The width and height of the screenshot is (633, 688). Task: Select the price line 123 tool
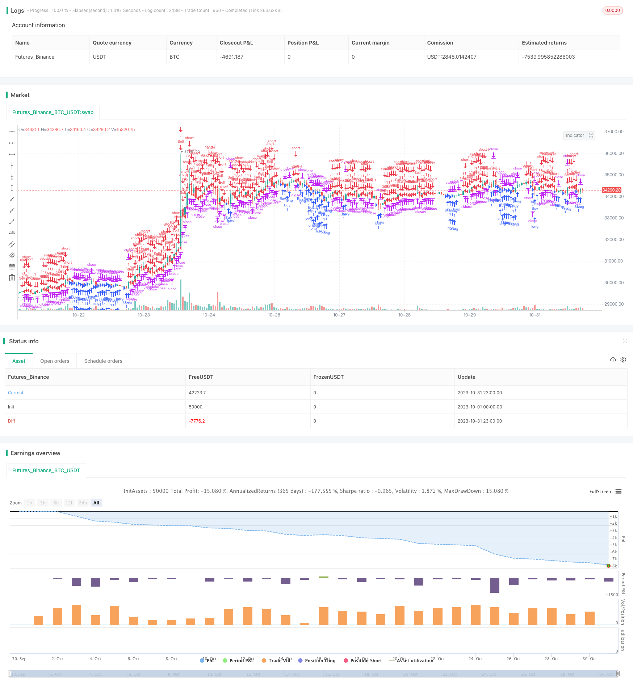[x=12, y=233]
